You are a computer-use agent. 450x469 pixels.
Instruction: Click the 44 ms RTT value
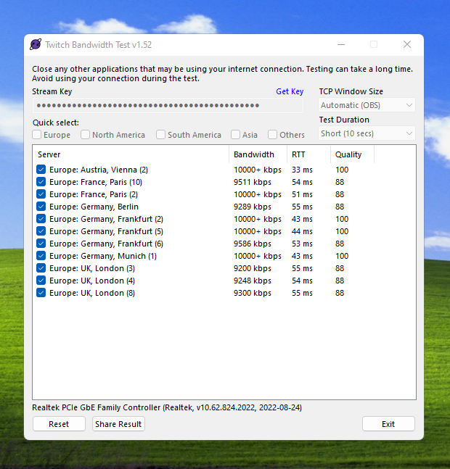(x=302, y=231)
